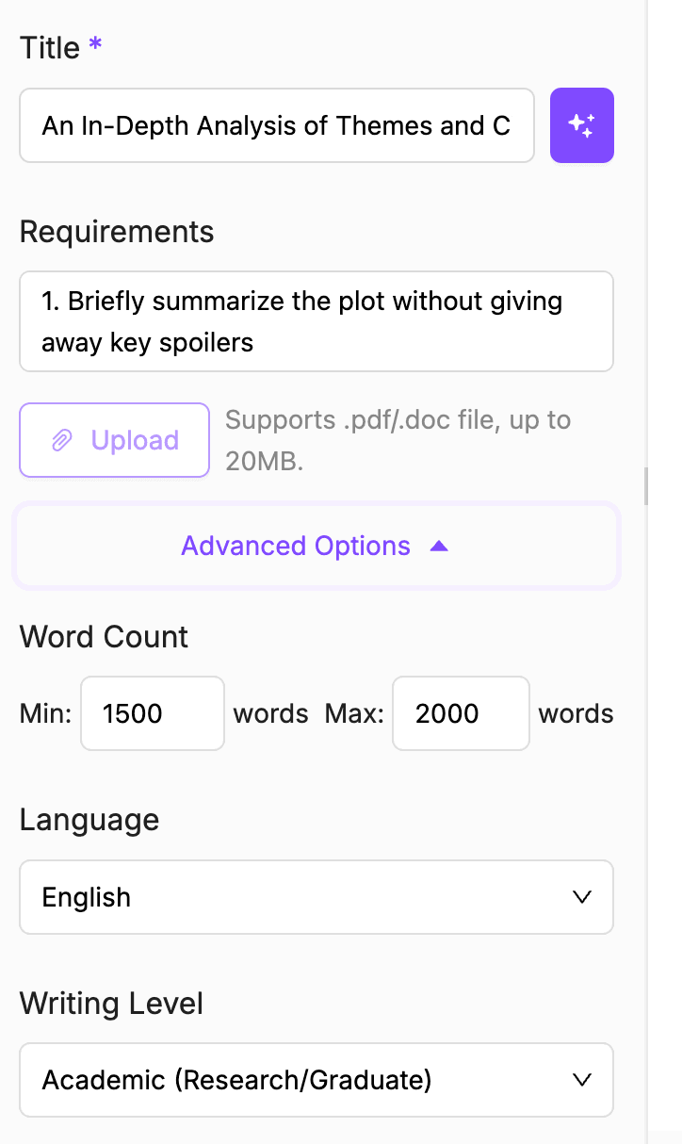Image resolution: width=682 pixels, height=1144 pixels.
Task: Click the Requirements label
Action: coord(117,232)
